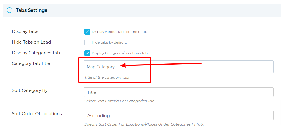Click the Sort Category By label
Image resolution: width=281 pixels, height=130 pixels.
pos(30,90)
